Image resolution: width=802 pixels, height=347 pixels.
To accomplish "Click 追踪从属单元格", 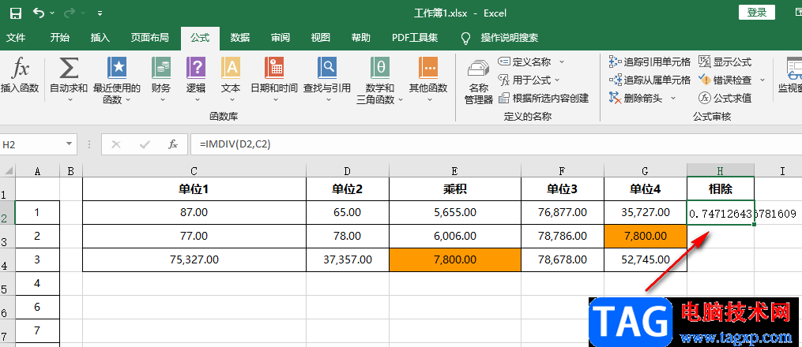I will coord(650,80).
